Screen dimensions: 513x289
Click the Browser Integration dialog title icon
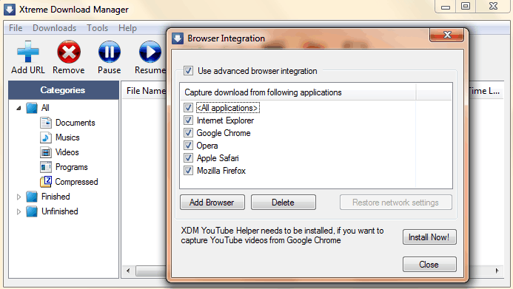point(178,38)
